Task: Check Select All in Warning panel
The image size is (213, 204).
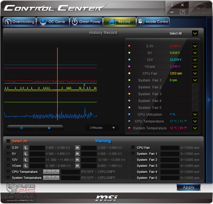Action: click(8, 141)
